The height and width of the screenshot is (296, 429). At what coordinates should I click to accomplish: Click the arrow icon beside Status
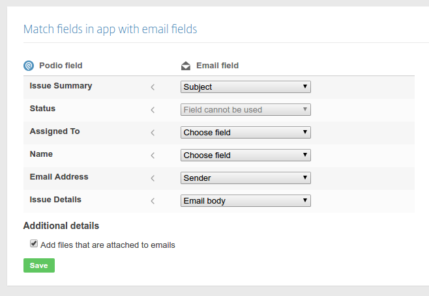[153, 110]
